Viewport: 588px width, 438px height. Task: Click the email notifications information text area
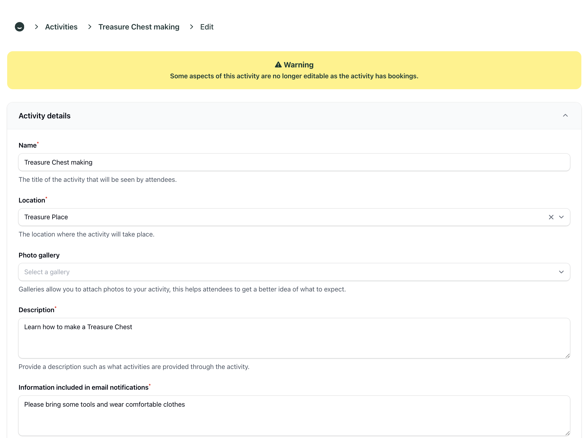(294, 416)
